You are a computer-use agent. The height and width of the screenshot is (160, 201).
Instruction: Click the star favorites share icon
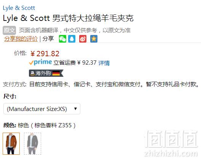click(94, 39)
